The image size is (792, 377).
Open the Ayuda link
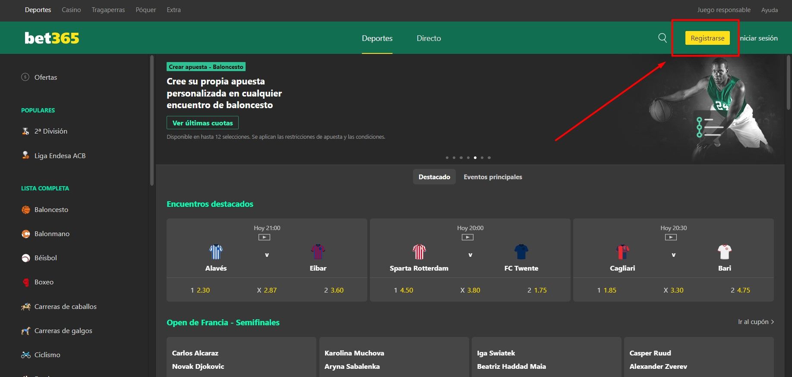tap(770, 9)
